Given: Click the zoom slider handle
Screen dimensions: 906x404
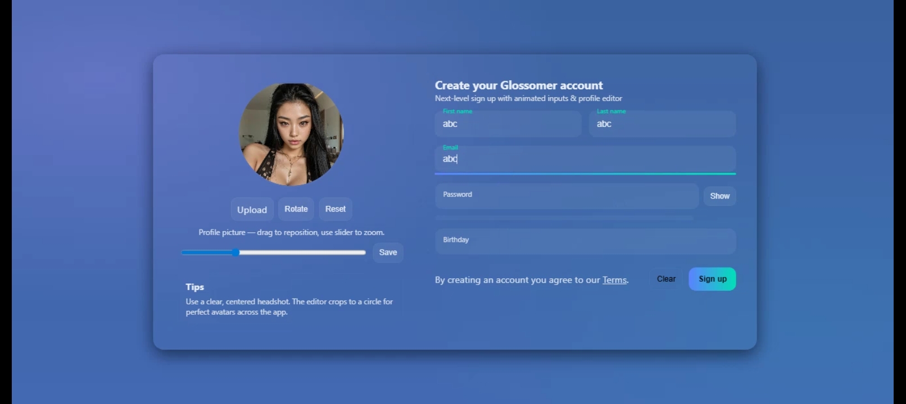Looking at the screenshot, I should (x=235, y=252).
